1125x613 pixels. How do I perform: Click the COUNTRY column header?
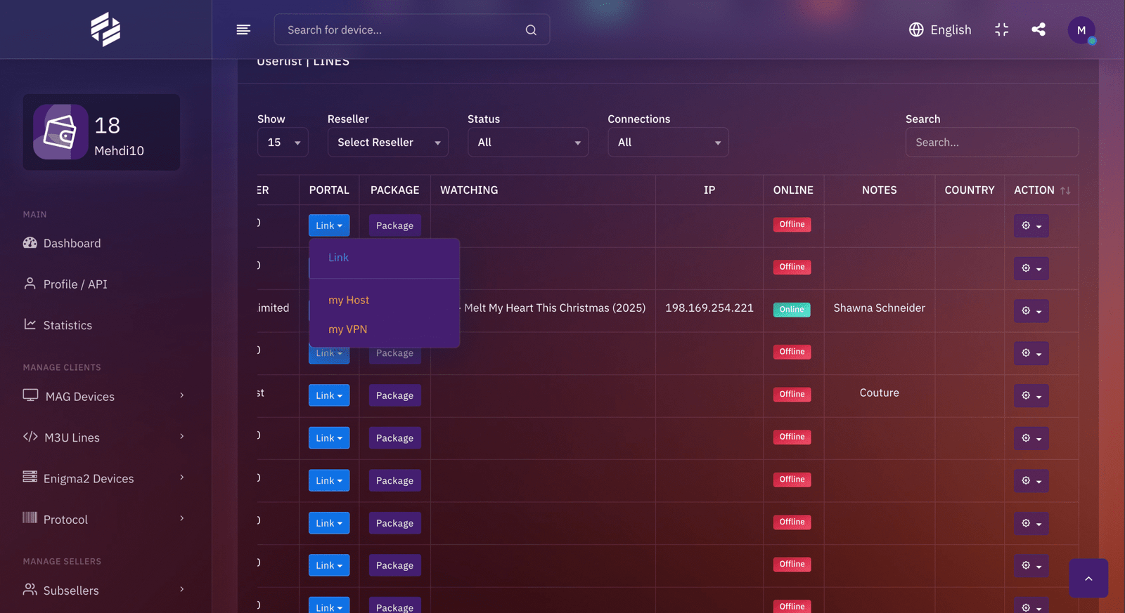coord(970,190)
